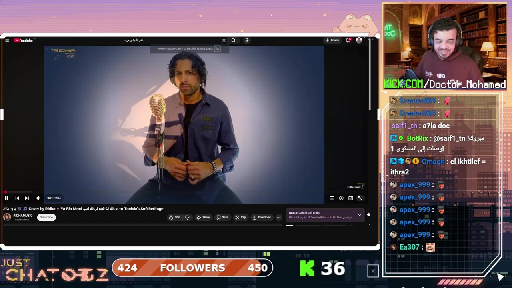The image size is (512, 288).
Task: Click the video title text
Action: coord(83,209)
